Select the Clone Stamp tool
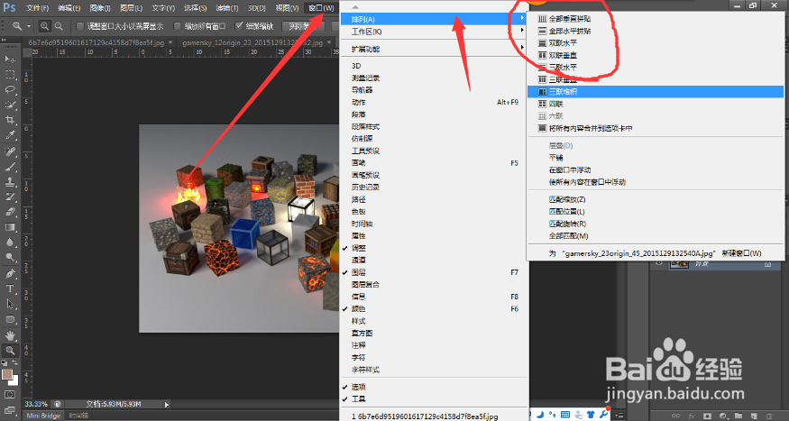Viewport: 789px width, 421px height. [x=10, y=181]
